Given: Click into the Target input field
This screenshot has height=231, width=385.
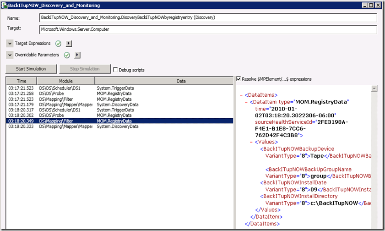Looking at the screenshot, I should click(208, 29).
